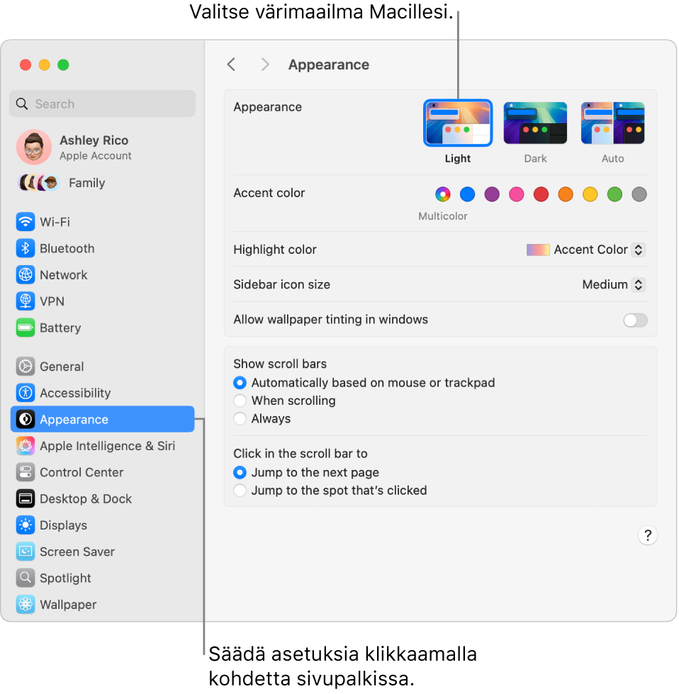
Task: Select Jump to the next page
Action: click(x=240, y=473)
